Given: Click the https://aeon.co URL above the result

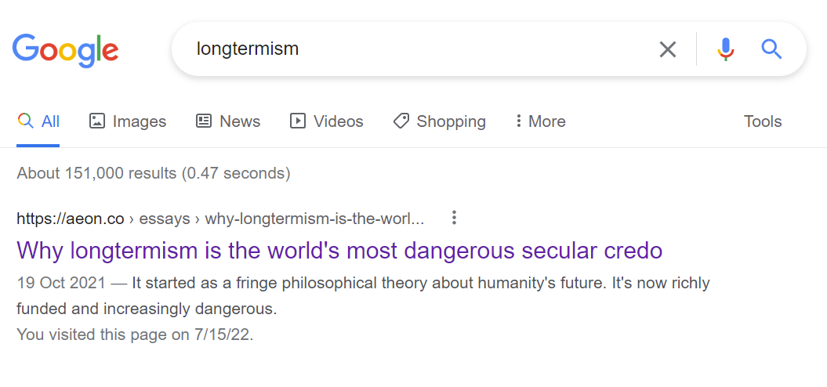Looking at the screenshot, I should [71, 219].
